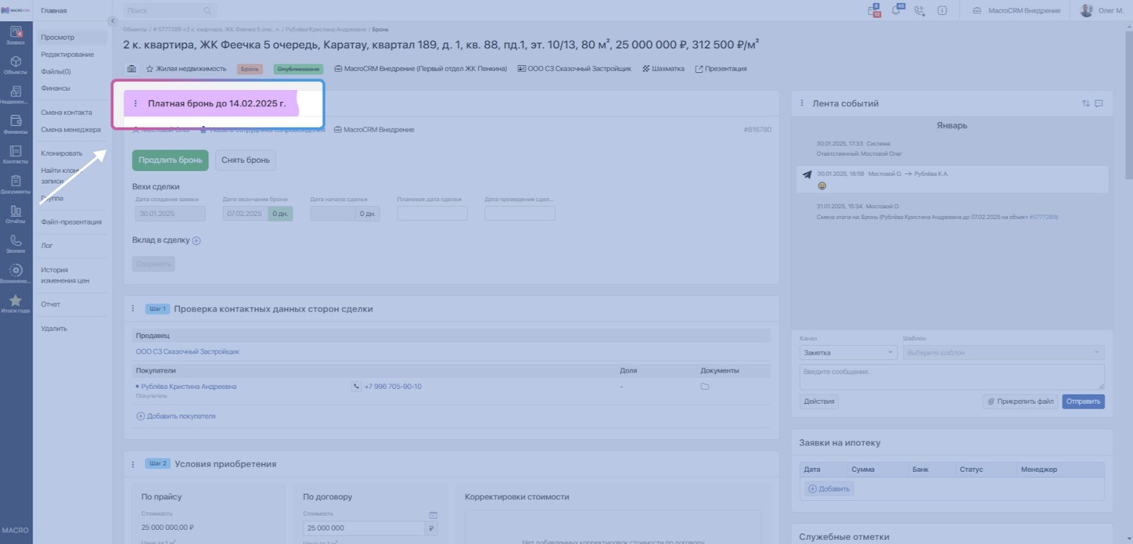Open options menu for Платная бронь block

point(135,103)
